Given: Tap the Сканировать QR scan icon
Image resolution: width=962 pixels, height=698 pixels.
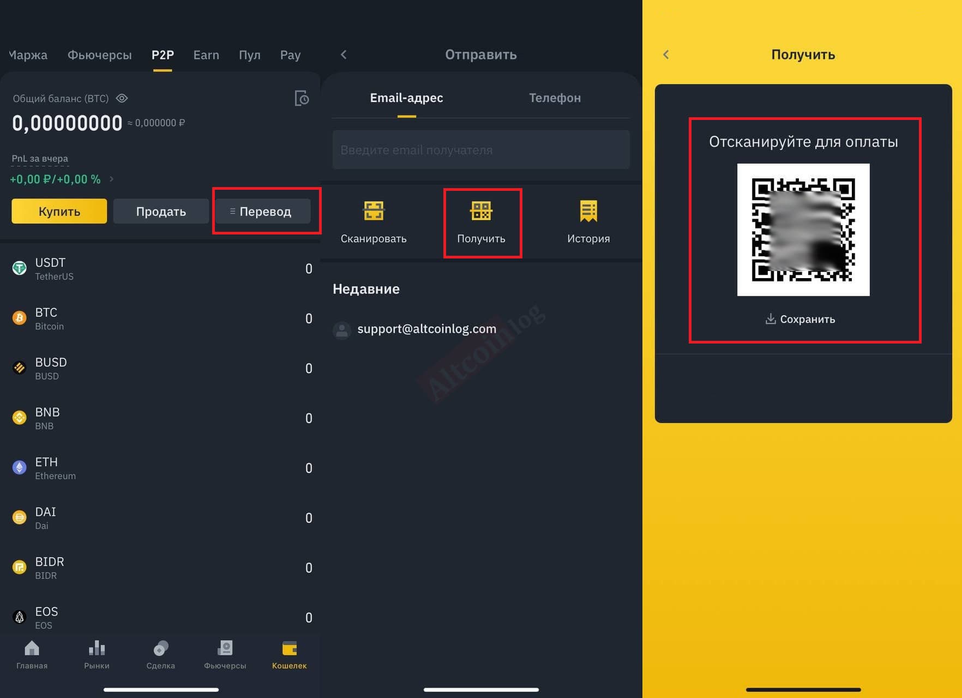Looking at the screenshot, I should tap(374, 211).
